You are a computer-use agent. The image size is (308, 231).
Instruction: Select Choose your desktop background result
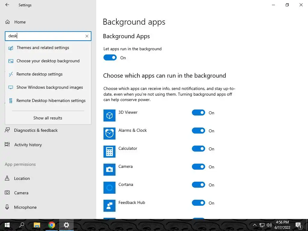(48, 61)
